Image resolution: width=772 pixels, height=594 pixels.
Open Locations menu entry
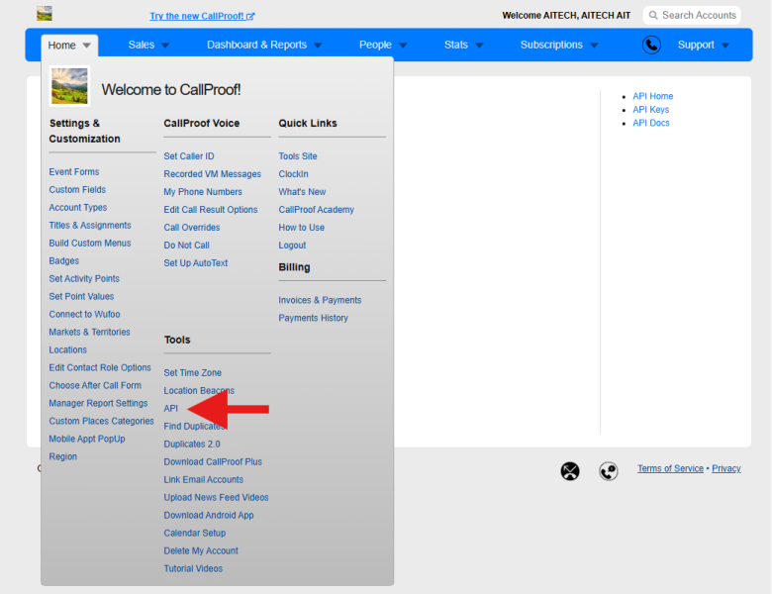coord(67,349)
